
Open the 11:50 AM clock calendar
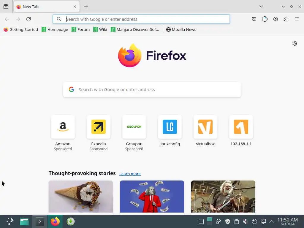(x=287, y=221)
